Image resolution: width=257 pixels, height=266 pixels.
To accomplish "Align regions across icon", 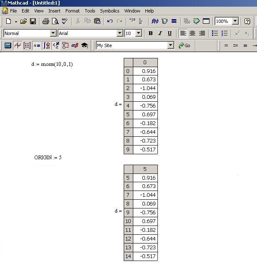I will (x=132, y=21).
